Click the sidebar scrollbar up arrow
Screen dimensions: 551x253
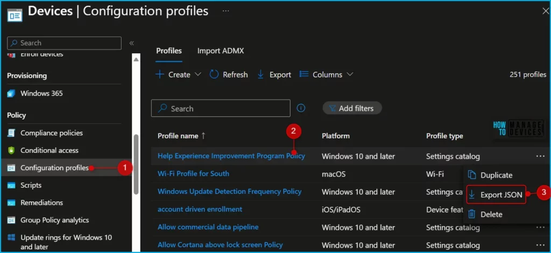click(136, 59)
